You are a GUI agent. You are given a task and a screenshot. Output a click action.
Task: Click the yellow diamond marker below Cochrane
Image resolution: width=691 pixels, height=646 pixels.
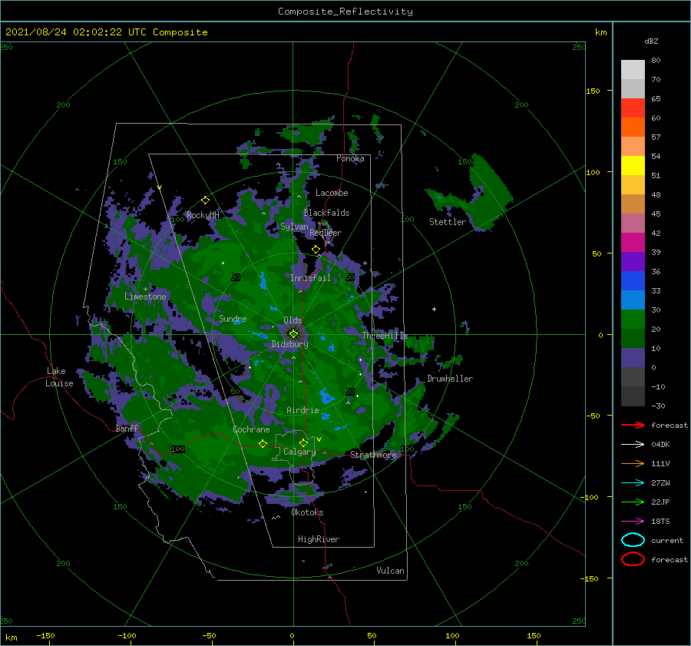[x=263, y=443]
